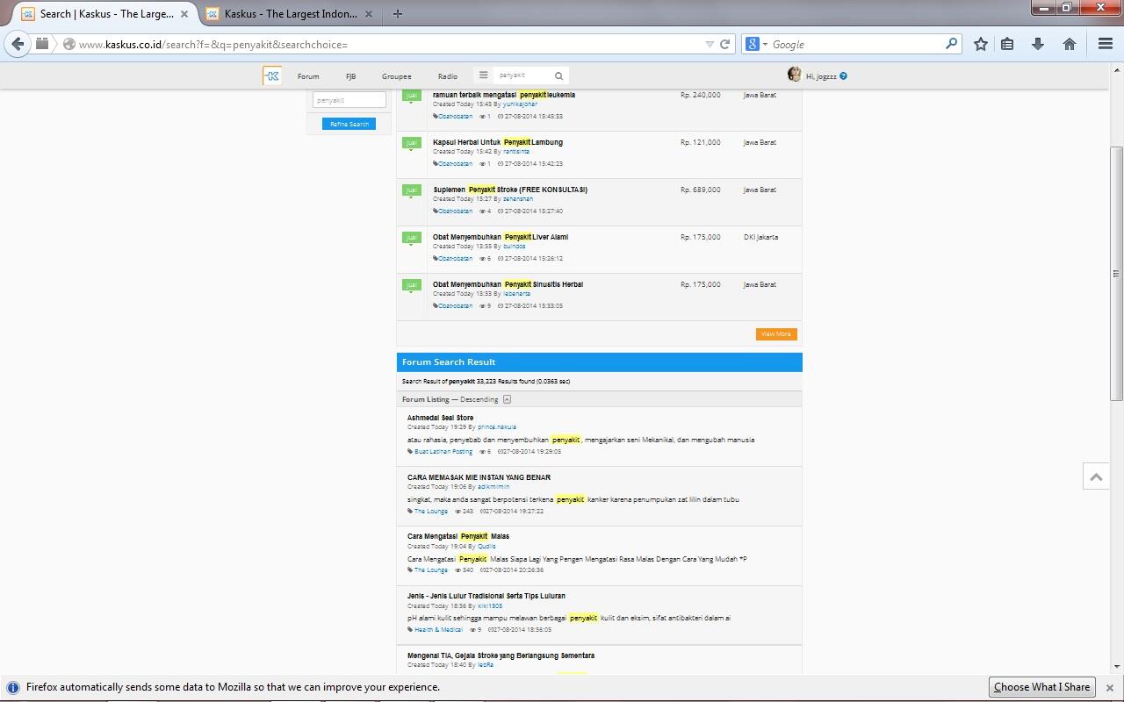Click the orange View More button

[776, 334]
